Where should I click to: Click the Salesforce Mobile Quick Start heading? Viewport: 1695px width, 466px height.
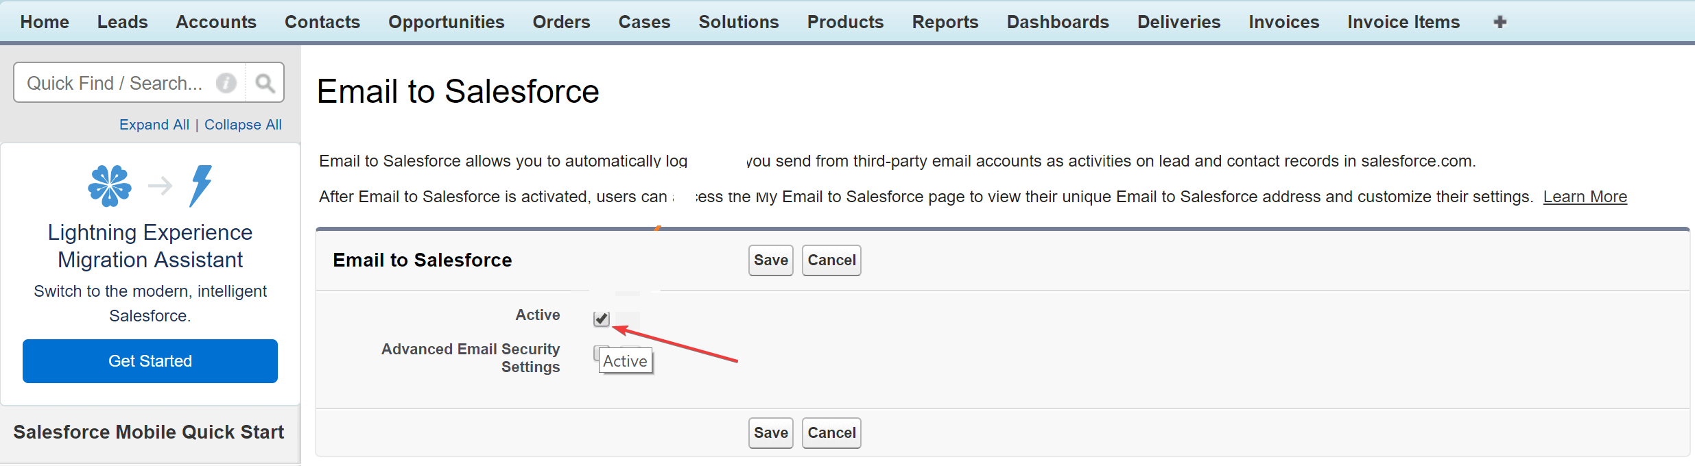[148, 432]
